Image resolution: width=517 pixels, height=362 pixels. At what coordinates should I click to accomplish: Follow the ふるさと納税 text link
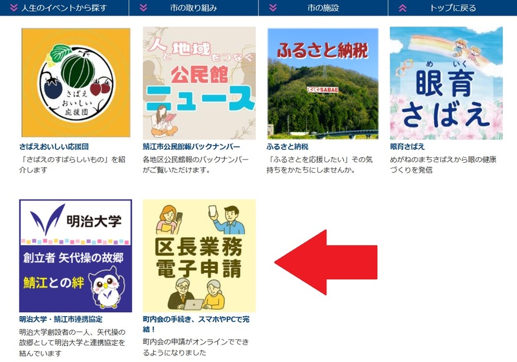(x=287, y=147)
